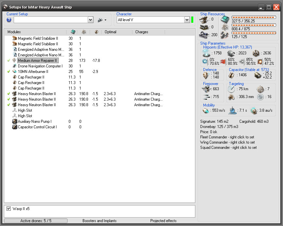Click the second Magnetic Field Stabilizer II icon

(x=14, y=44)
